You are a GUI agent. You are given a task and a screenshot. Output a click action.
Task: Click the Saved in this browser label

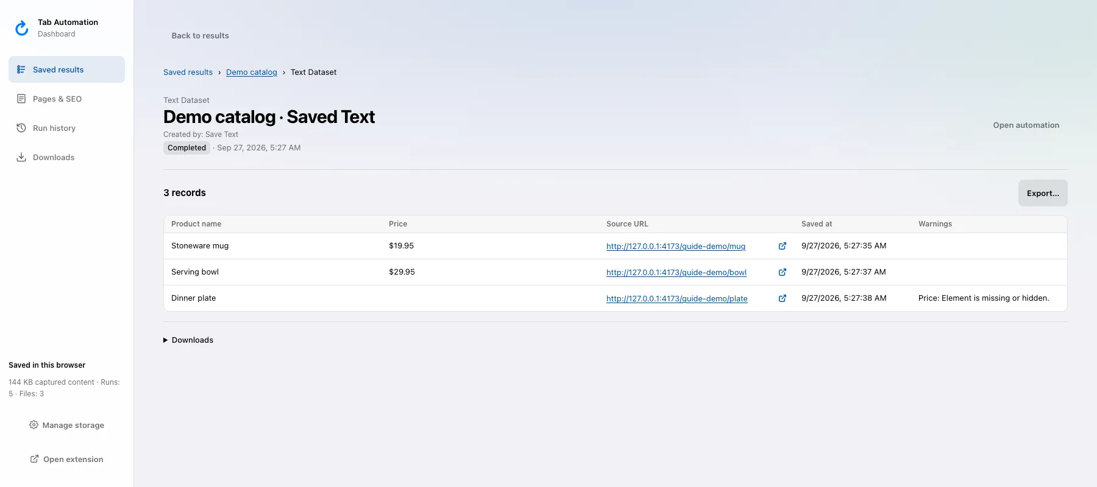coord(47,365)
